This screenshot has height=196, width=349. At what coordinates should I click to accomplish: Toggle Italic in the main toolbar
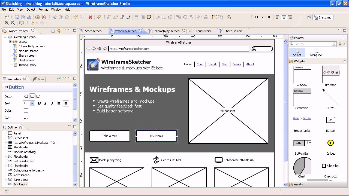263,17
